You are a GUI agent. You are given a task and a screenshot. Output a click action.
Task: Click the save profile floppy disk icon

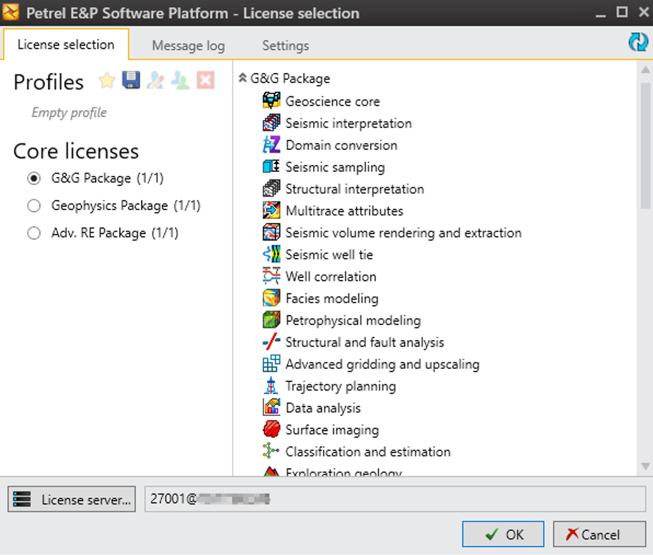[x=131, y=81]
